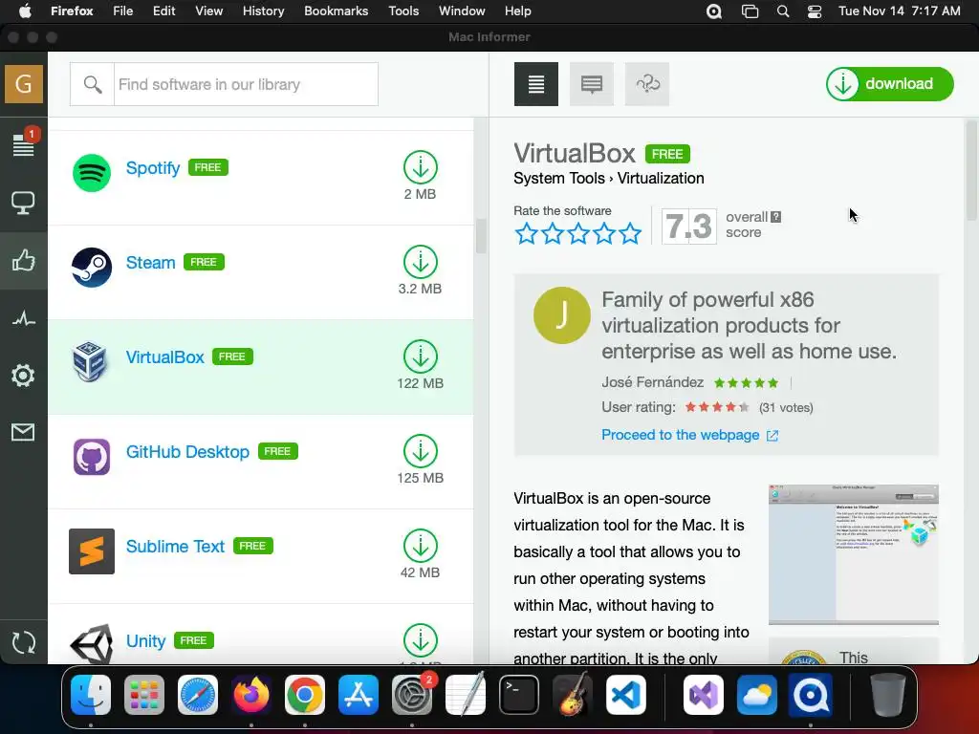The width and height of the screenshot is (979, 734).
Task: Click the Steam app logo
Action: [92, 268]
